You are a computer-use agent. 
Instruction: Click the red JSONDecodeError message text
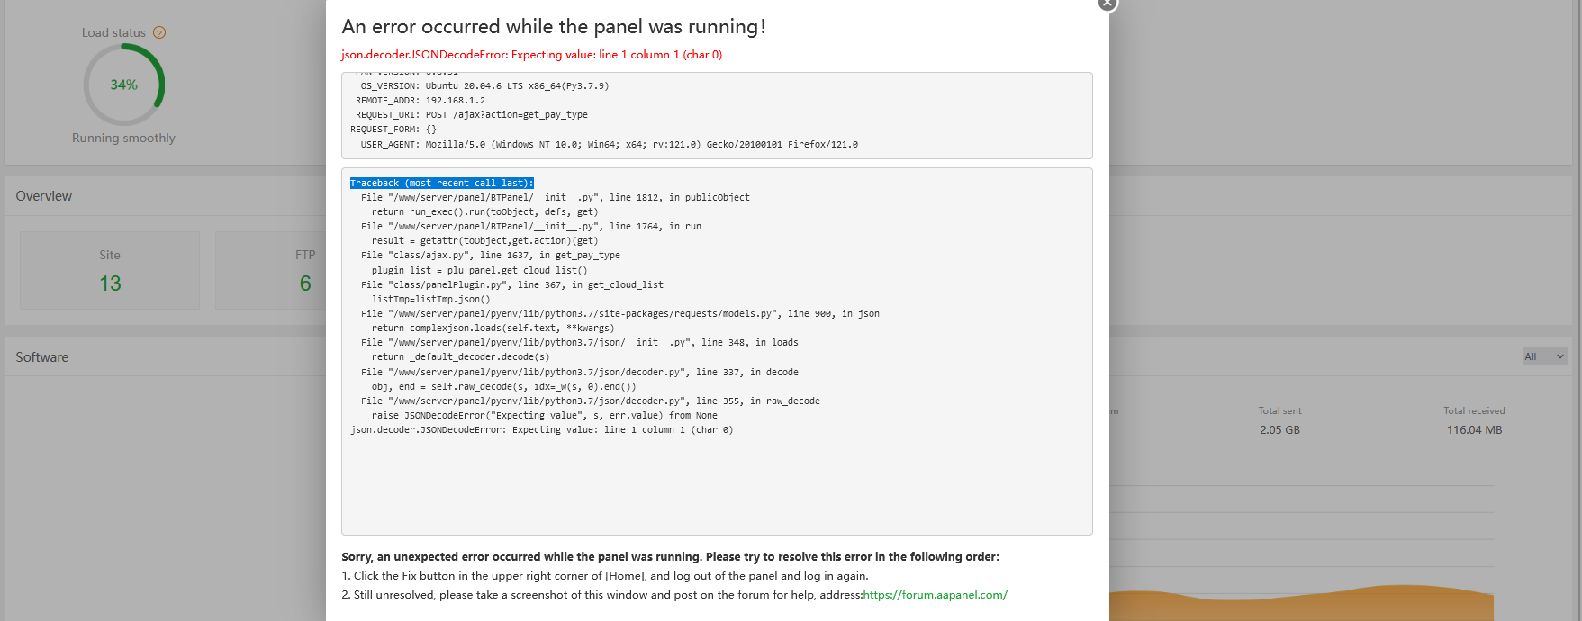531,55
